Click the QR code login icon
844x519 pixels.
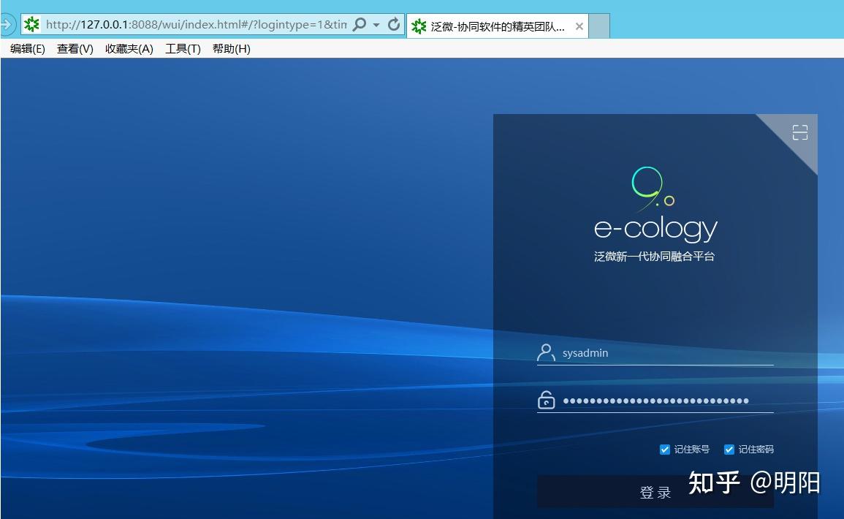point(799,132)
